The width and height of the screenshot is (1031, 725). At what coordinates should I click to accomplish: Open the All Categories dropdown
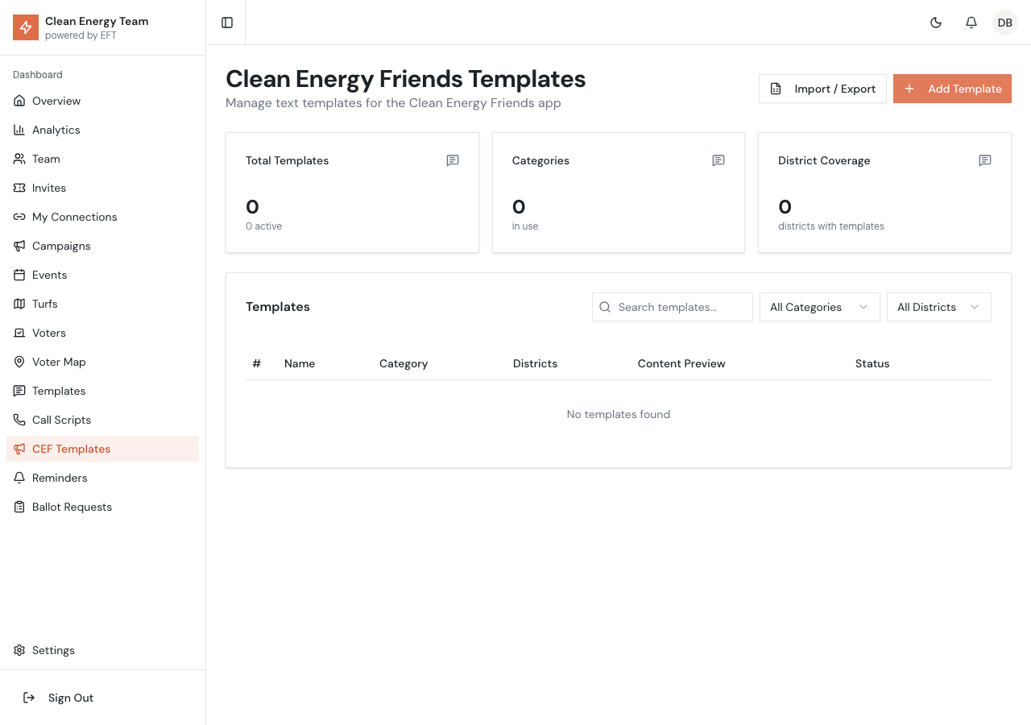(x=819, y=307)
